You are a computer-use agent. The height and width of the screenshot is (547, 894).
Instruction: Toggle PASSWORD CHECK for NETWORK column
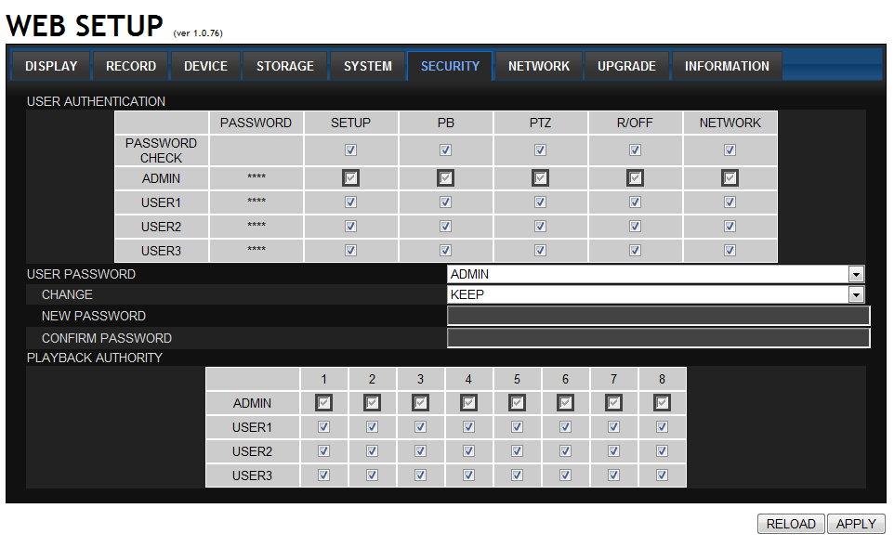[730, 150]
